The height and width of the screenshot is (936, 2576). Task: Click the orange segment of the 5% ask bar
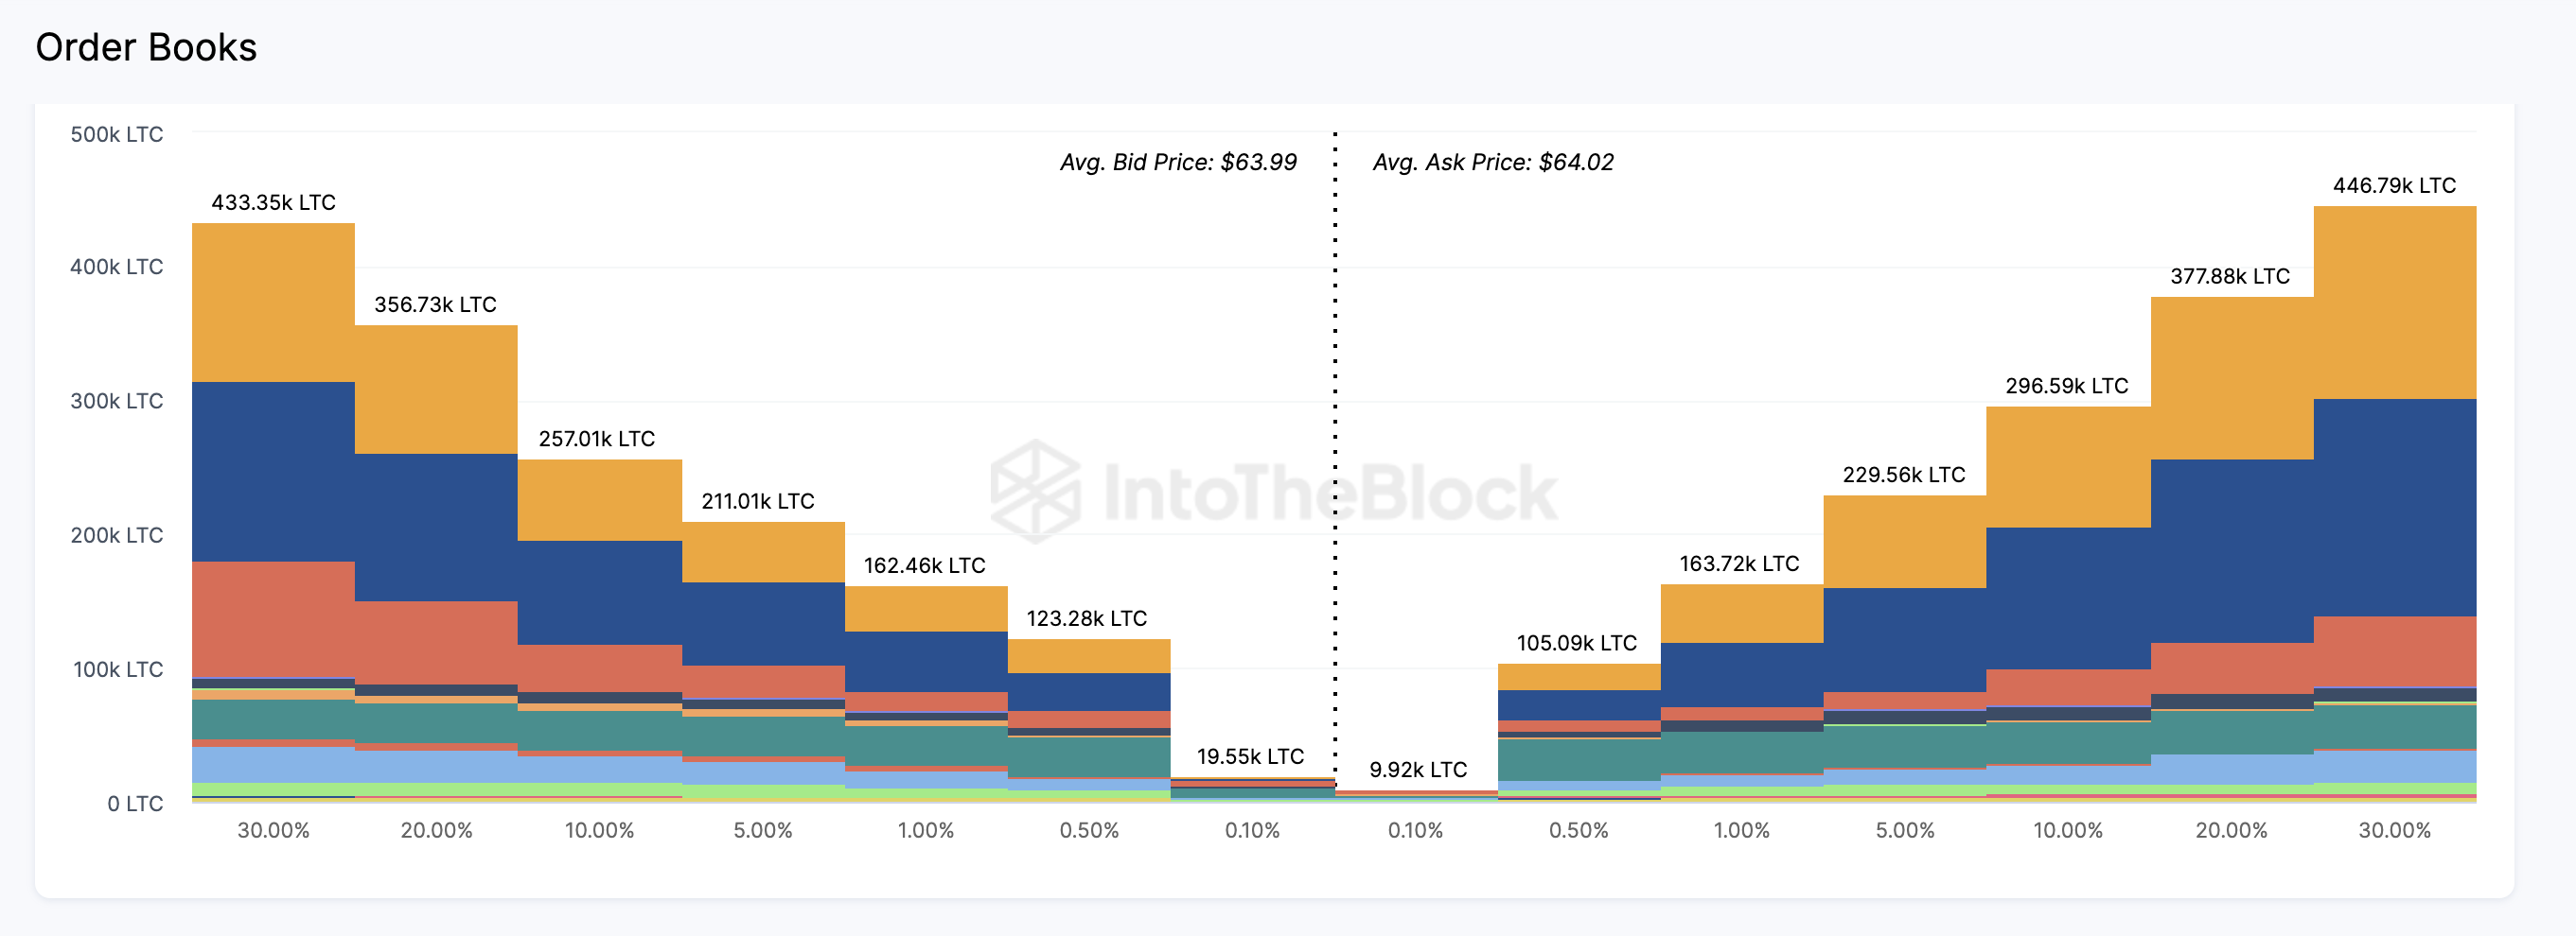tap(1904, 542)
